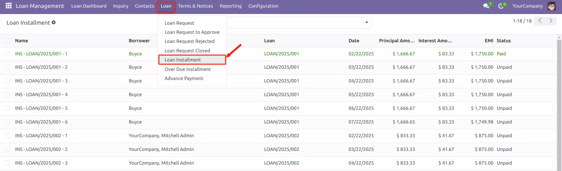The image size is (562, 171).
Task: Click EMI value $ 1,749.98
Action: click(x=482, y=122)
